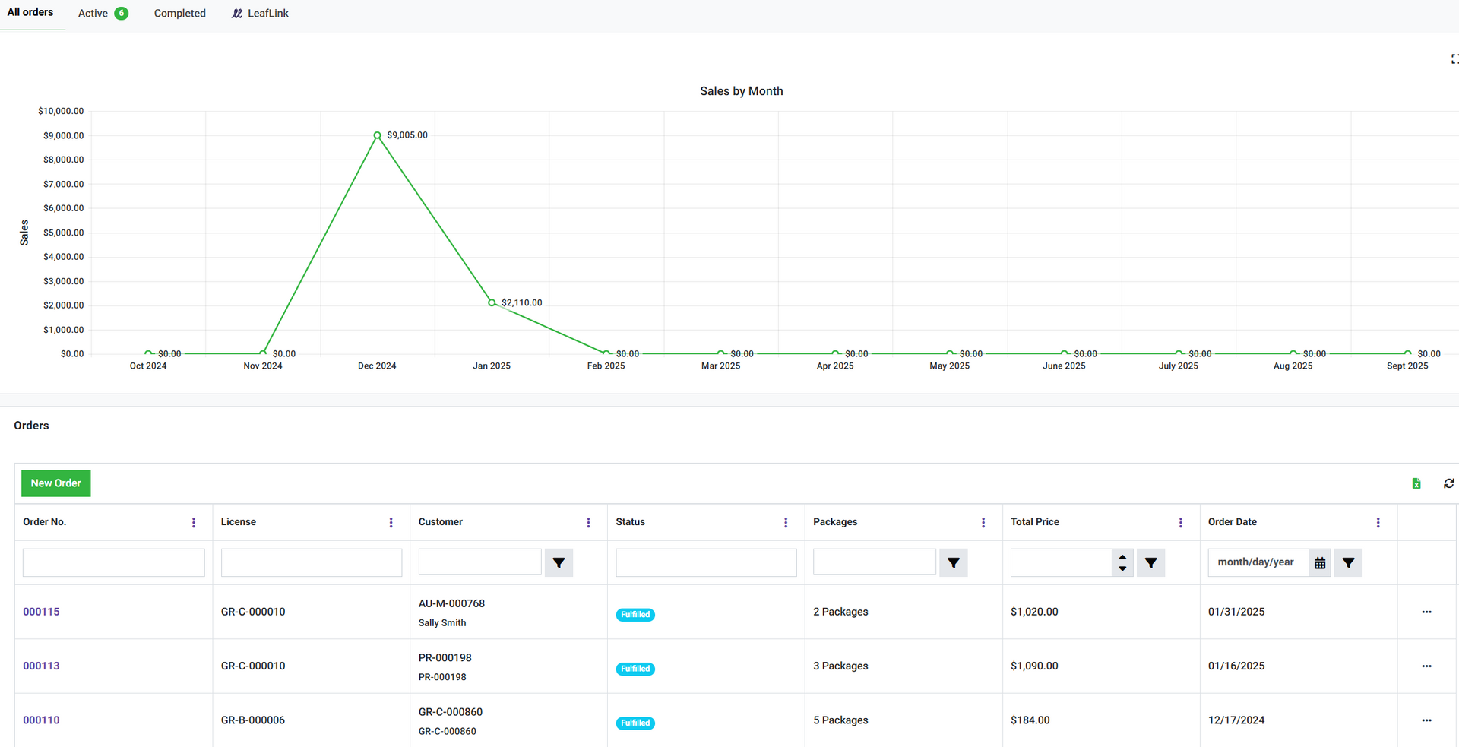Viewport: 1459px width, 747px height.
Task: Open order 000113 details
Action: tap(41, 666)
